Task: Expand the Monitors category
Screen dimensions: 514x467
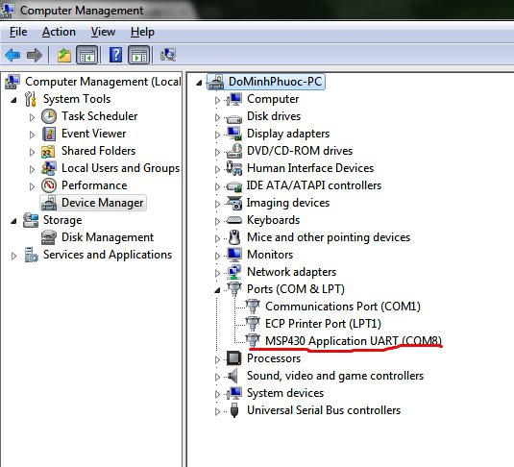Action: coord(217,256)
